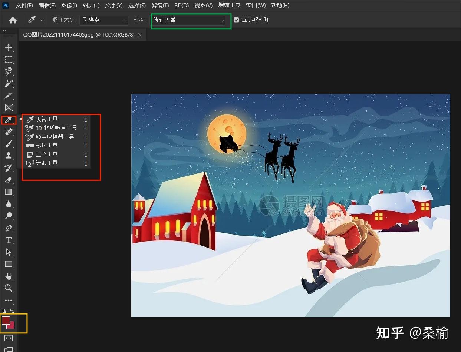The width and height of the screenshot is (461, 352).
Task: Click the Christmas image on the canvas
Action: coord(291,206)
